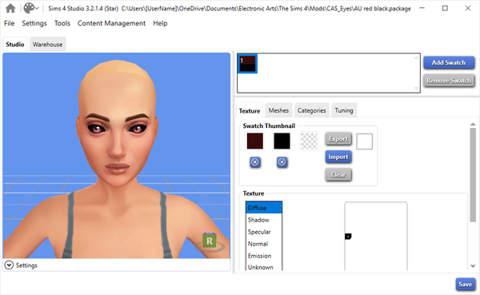Switch to the Warehouse tab
Viewport: 480px width, 295px height.
[x=47, y=45]
